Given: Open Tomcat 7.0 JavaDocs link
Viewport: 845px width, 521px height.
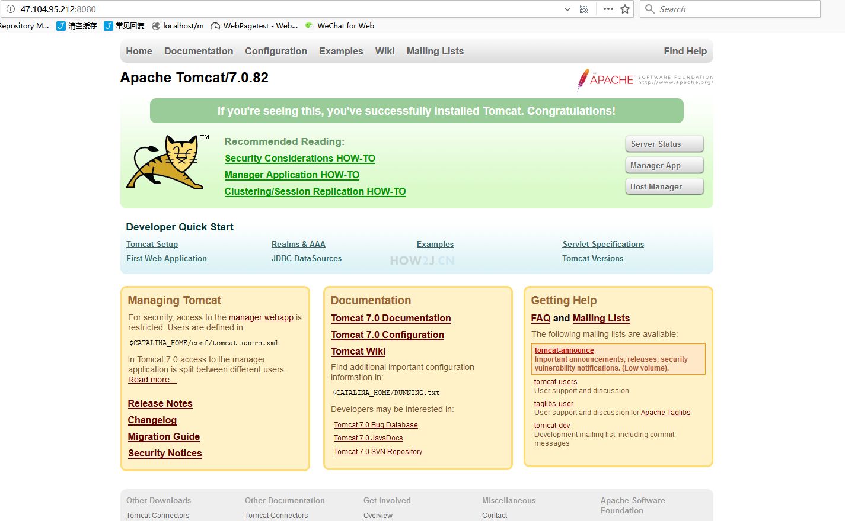Looking at the screenshot, I should click(x=368, y=438).
